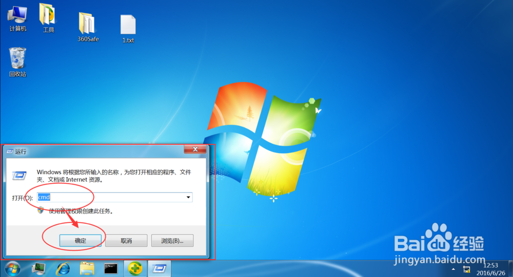513x277 pixels.
Task: Select the 1.txt file icon
Action: 128,29
